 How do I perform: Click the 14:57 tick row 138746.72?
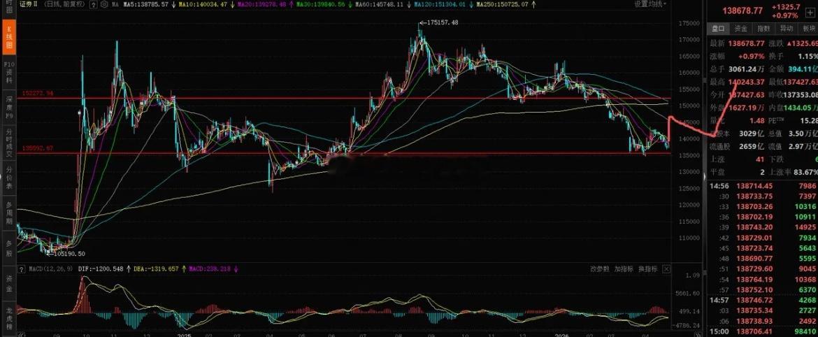pos(762,300)
